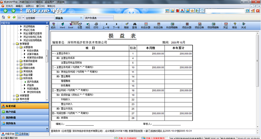Open the 查询 (Query) binoculars icon

click(x=134, y=26)
